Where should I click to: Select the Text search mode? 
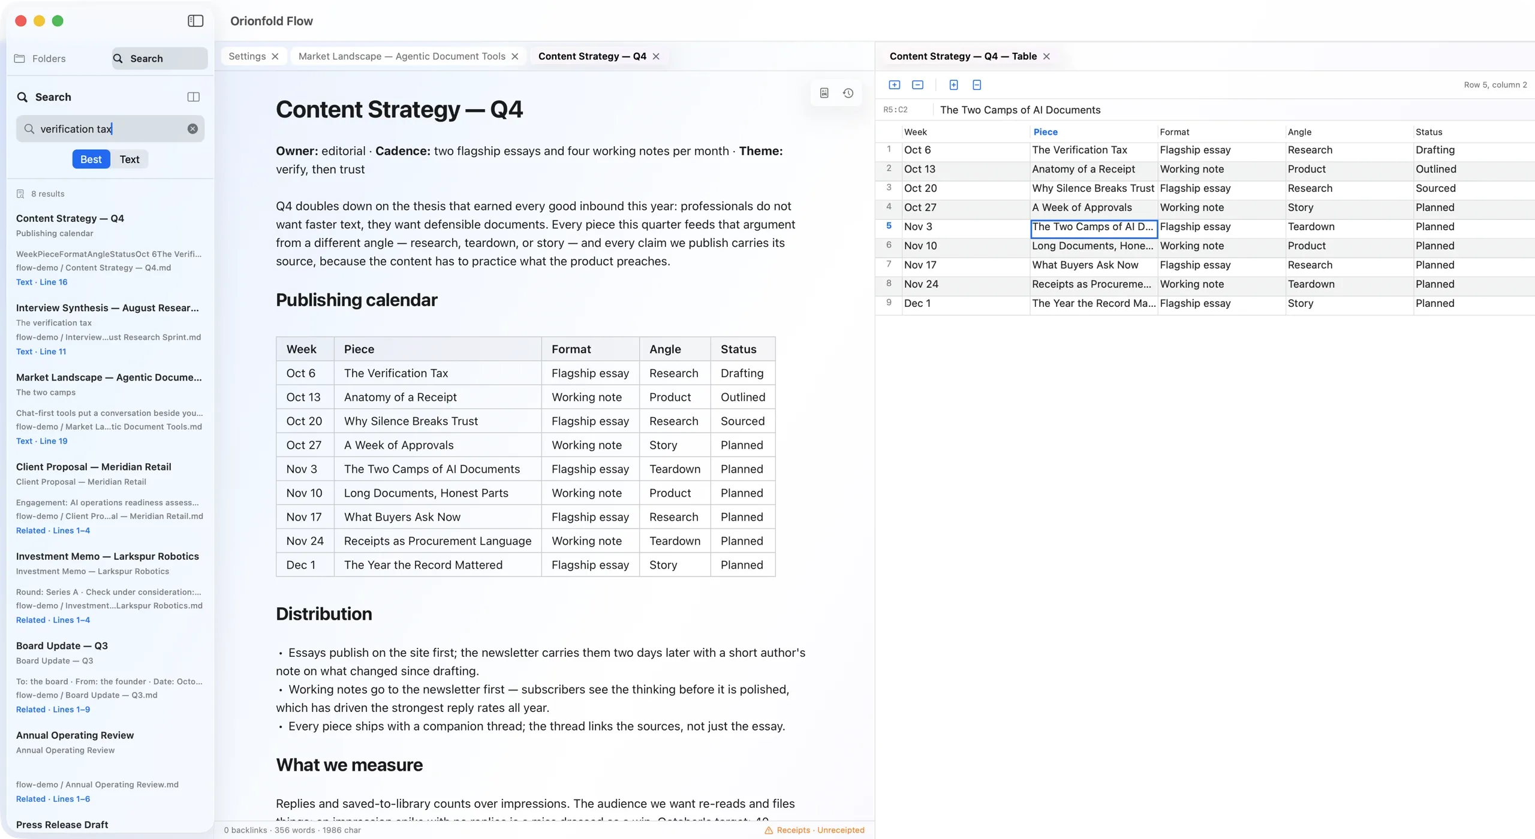point(130,159)
